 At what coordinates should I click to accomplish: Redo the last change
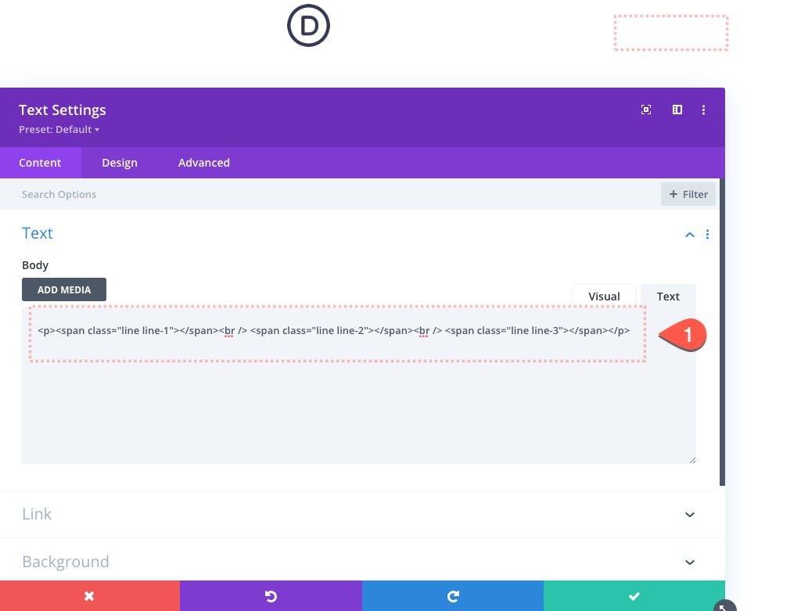(452, 595)
